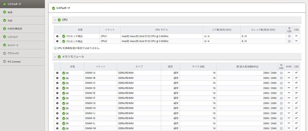This screenshot has height=131, width=308.
Task: Expand the CPU1 row details
Action: [x=57, y=36]
